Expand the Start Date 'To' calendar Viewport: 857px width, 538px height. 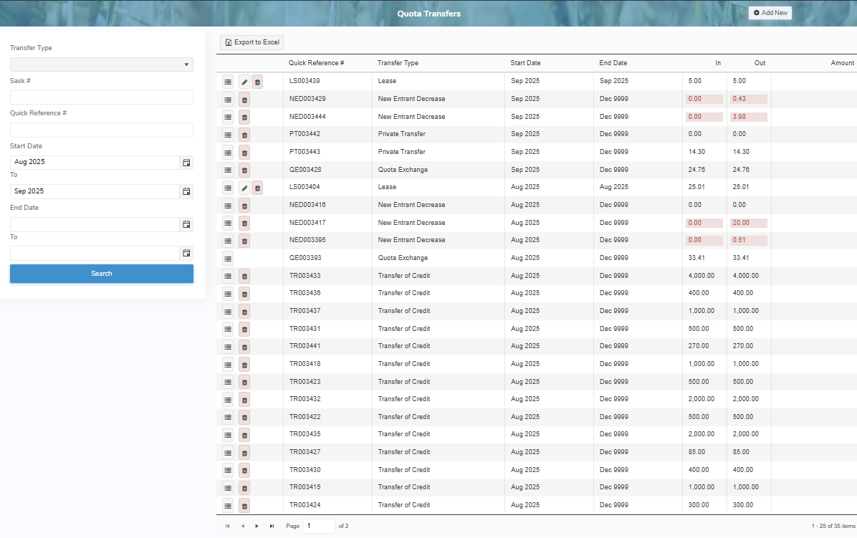pyautogui.click(x=186, y=191)
